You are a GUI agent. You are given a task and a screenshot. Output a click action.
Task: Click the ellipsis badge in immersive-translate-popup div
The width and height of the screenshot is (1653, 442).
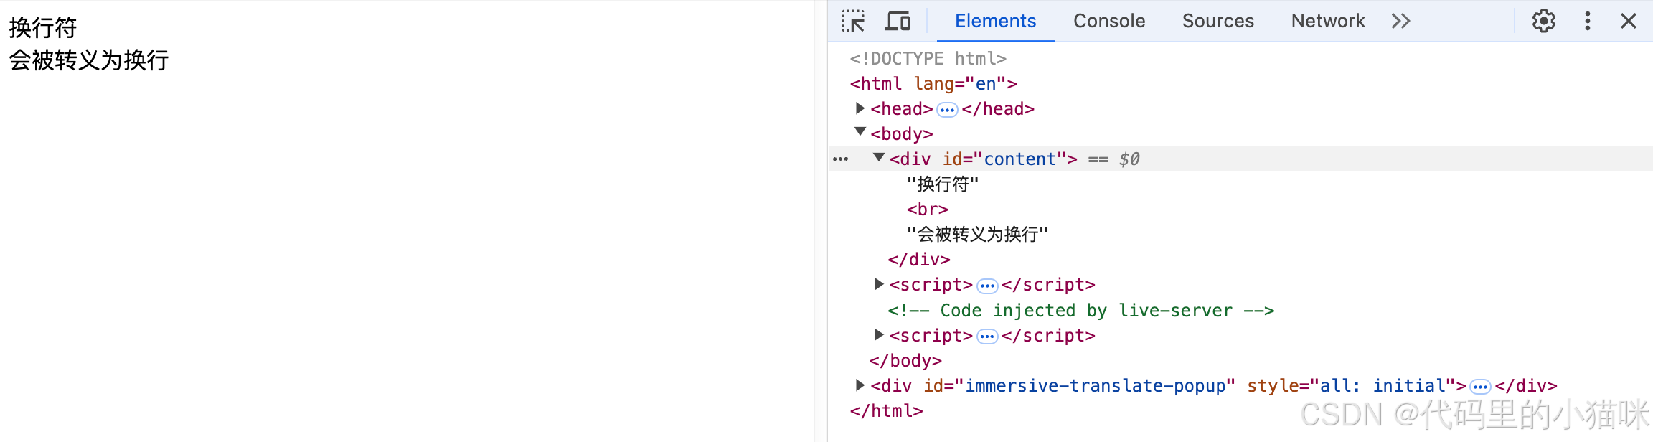click(1480, 387)
